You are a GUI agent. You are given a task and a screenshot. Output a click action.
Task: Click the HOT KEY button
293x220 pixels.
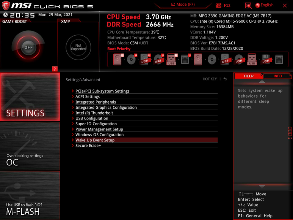pyautogui.click(x=210, y=79)
